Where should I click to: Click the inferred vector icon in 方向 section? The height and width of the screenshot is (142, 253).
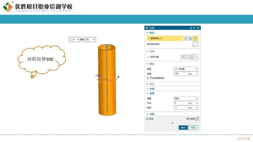(x=193, y=57)
